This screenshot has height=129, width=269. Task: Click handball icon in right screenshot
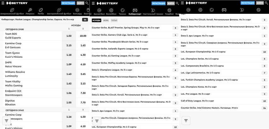pos(259,10)
